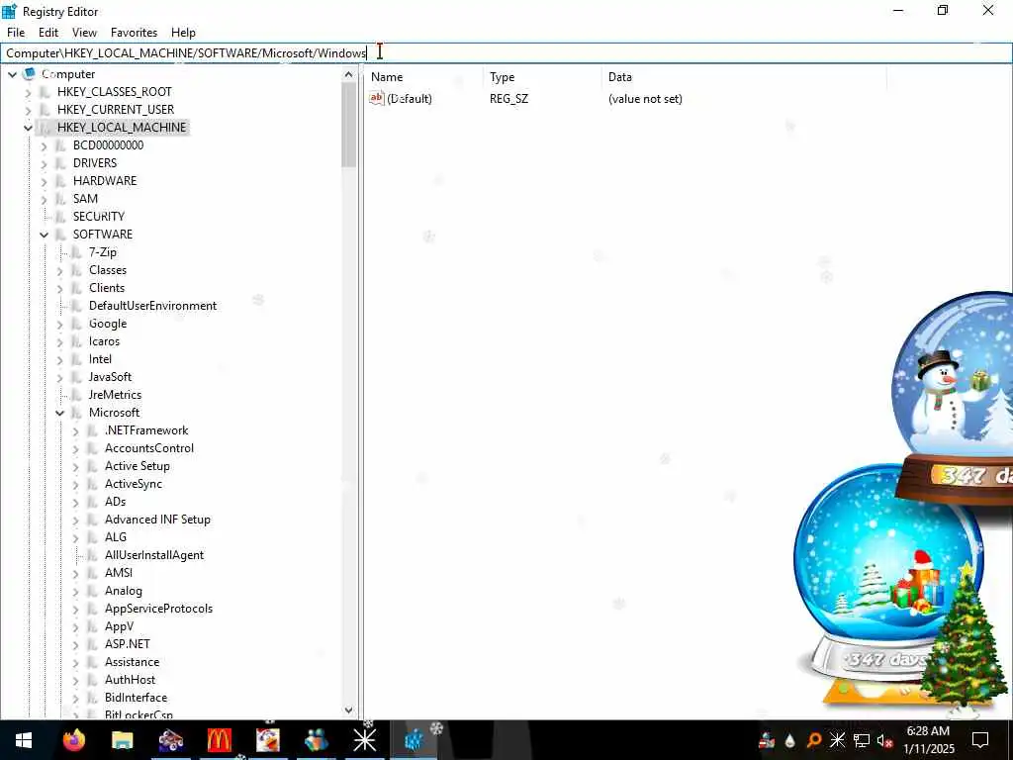
Task: Expand the DRIVERS key
Action: (x=44, y=164)
